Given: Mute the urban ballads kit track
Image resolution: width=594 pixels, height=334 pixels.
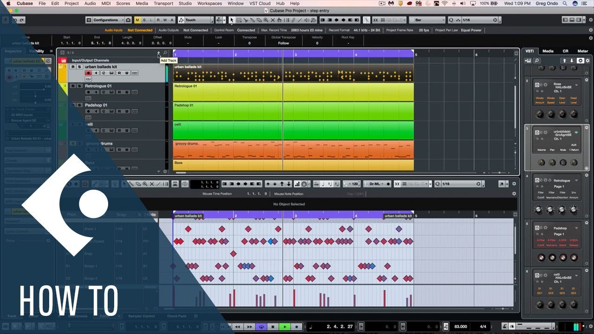Looking at the screenshot, I should point(73,67).
